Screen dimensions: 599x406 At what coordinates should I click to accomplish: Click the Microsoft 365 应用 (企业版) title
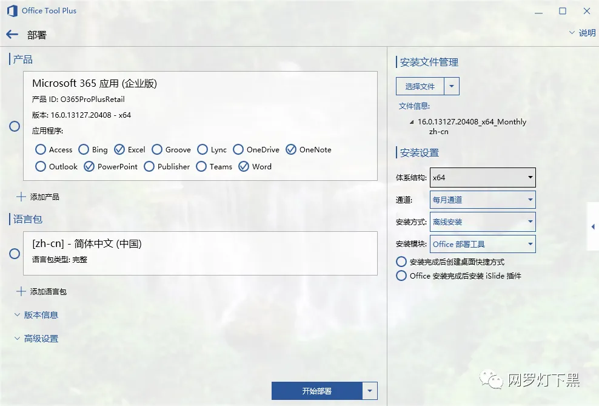coord(95,83)
